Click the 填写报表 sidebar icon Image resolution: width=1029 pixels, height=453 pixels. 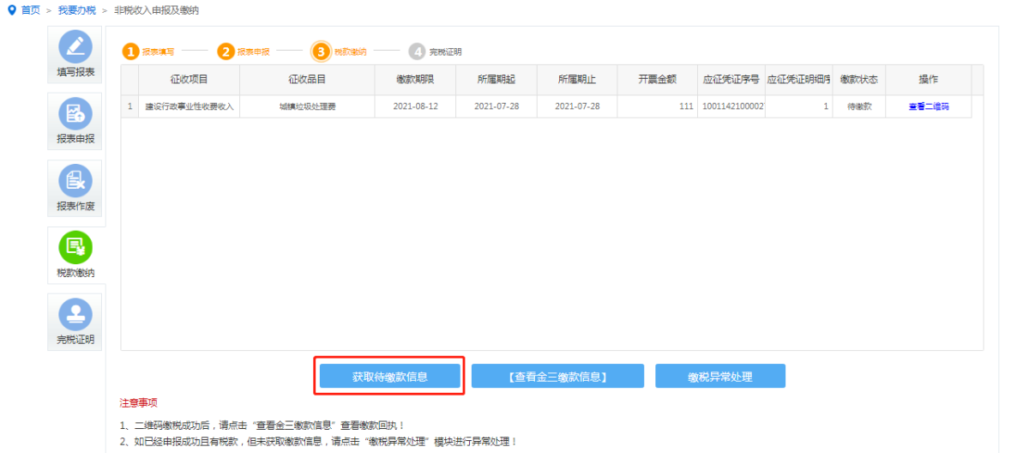(75, 46)
